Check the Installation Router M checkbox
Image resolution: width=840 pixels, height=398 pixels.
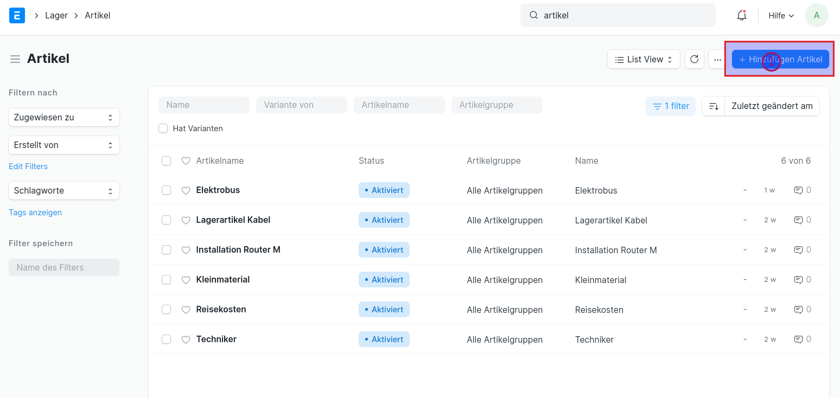(x=167, y=250)
